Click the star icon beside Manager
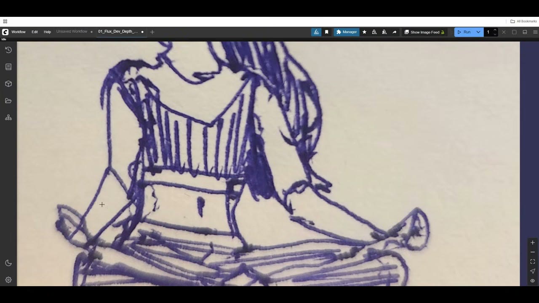This screenshot has height=303, width=539. 364,32
